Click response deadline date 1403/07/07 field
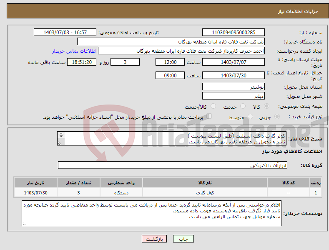Viewport: 329px width, 250px height. point(234,62)
